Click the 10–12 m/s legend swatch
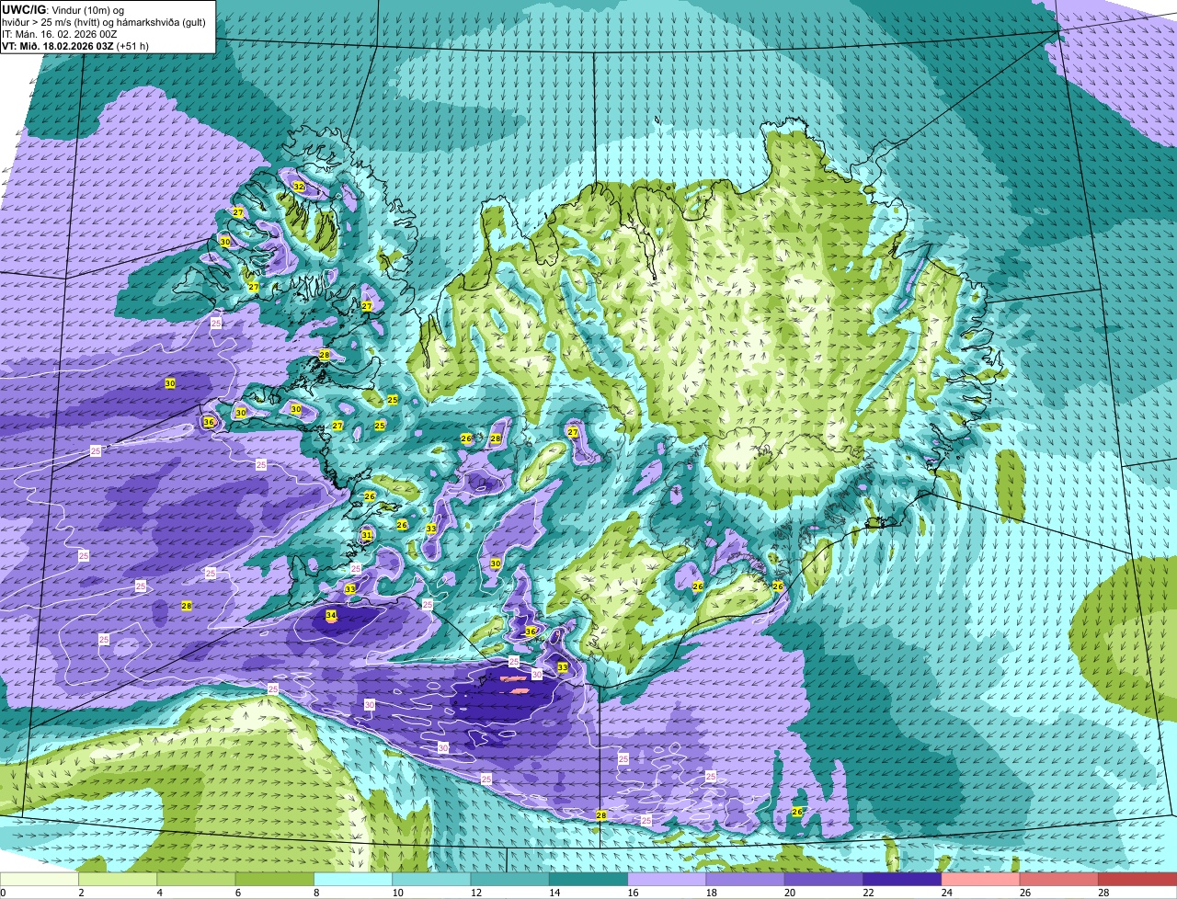1177x899 pixels. 431,880
